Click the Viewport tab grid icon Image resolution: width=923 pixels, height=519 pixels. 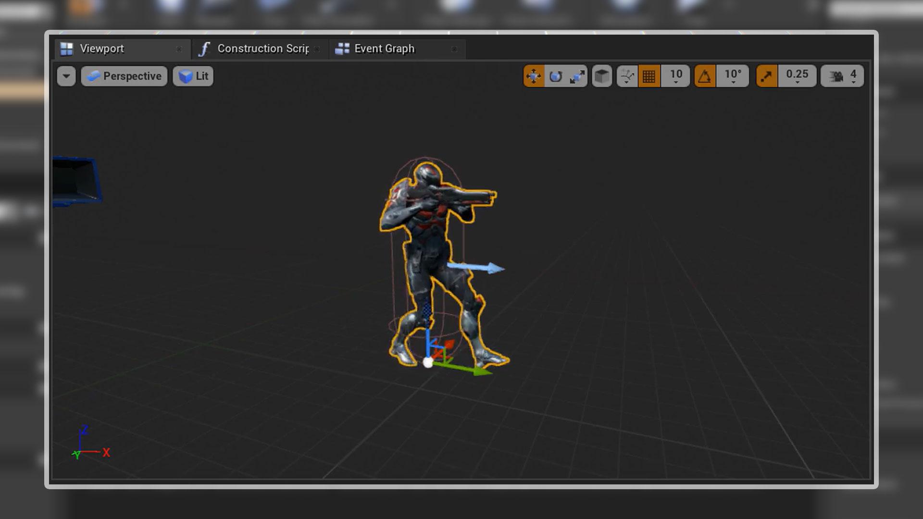click(x=67, y=48)
